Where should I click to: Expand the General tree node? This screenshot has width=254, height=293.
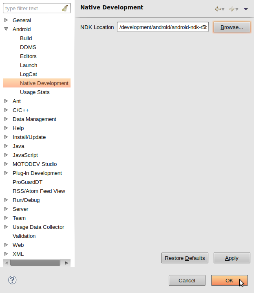click(x=6, y=20)
